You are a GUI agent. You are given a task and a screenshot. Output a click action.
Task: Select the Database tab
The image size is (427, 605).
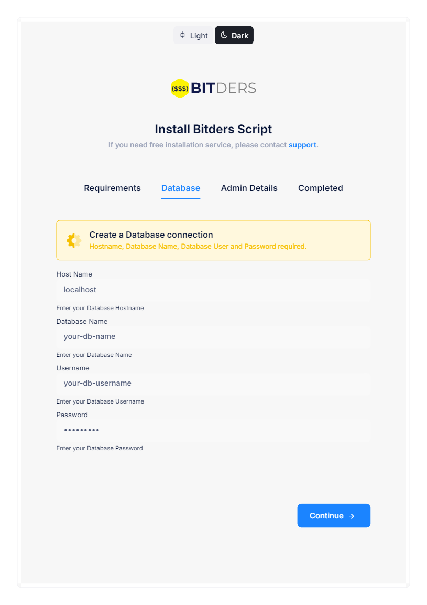coord(181,188)
